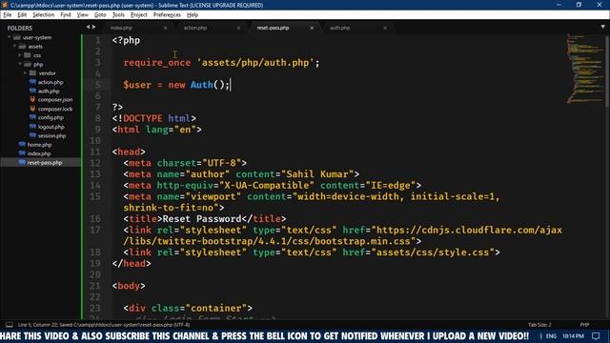
Task: Go to next tab with right arrow
Action: click(93, 27)
